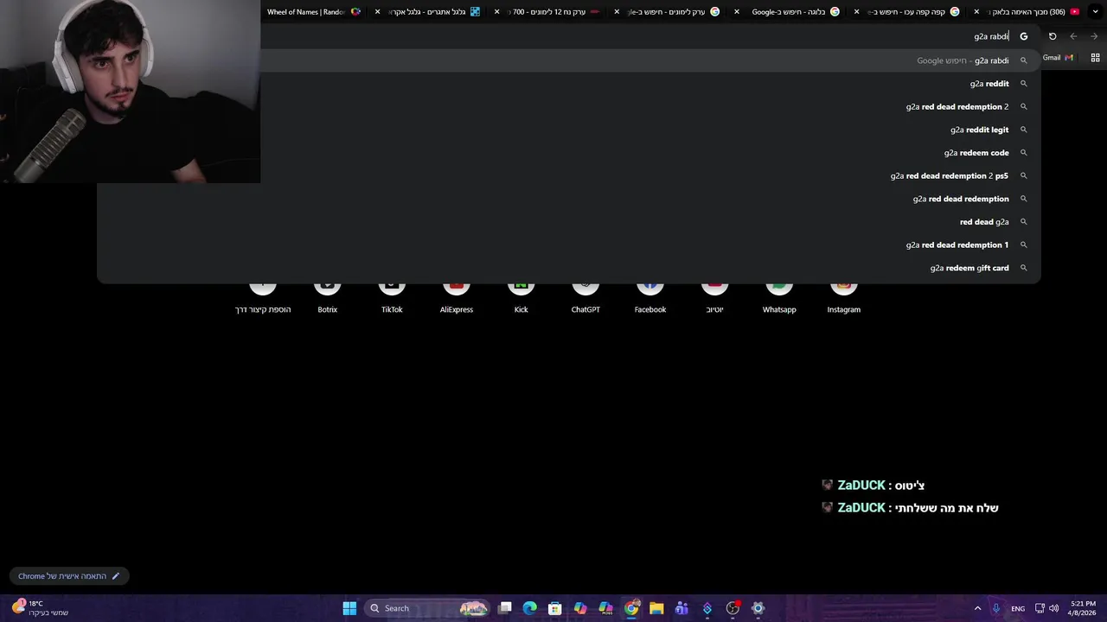Open the Gmail link
The width and height of the screenshot is (1107, 622).
click(x=1058, y=58)
